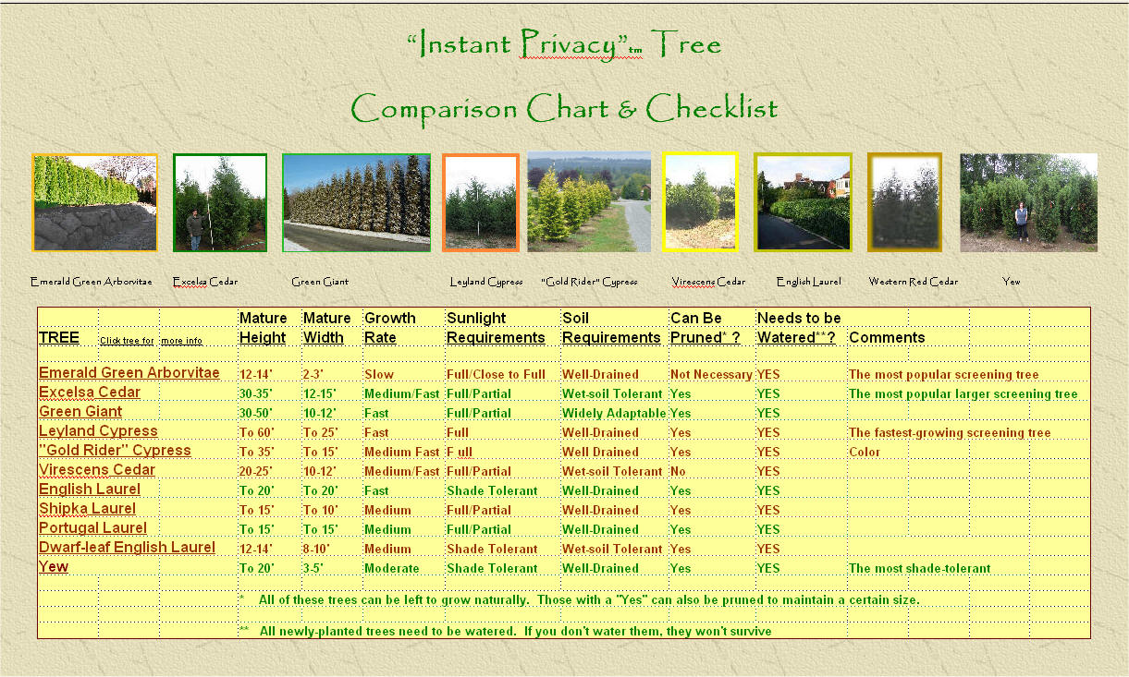Select the "Click tree for more info" note
Viewport: 1129px width, 677px height.
point(151,341)
